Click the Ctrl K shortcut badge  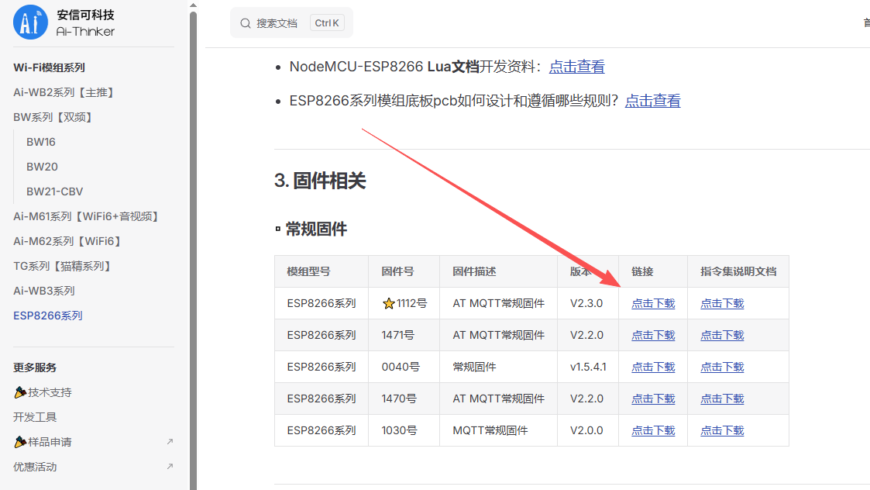(327, 22)
